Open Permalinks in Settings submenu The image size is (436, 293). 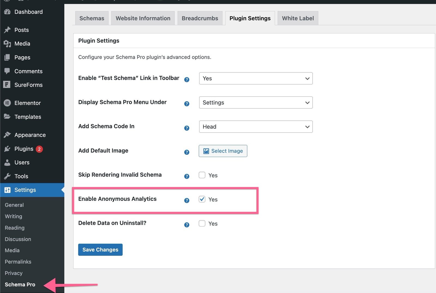click(18, 262)
